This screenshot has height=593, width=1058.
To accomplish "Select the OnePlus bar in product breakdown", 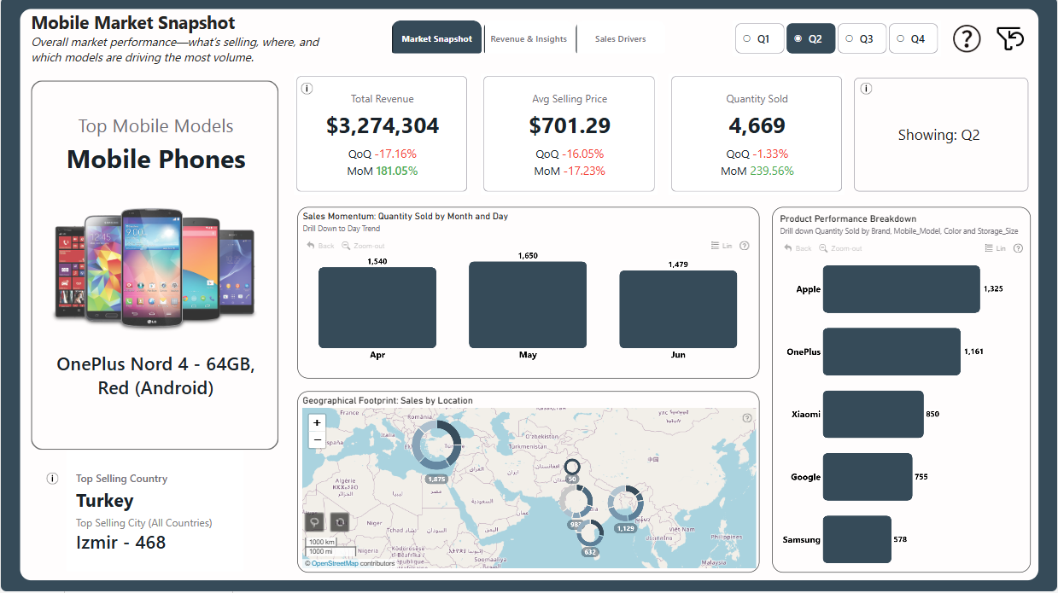I will coord(891,352).
